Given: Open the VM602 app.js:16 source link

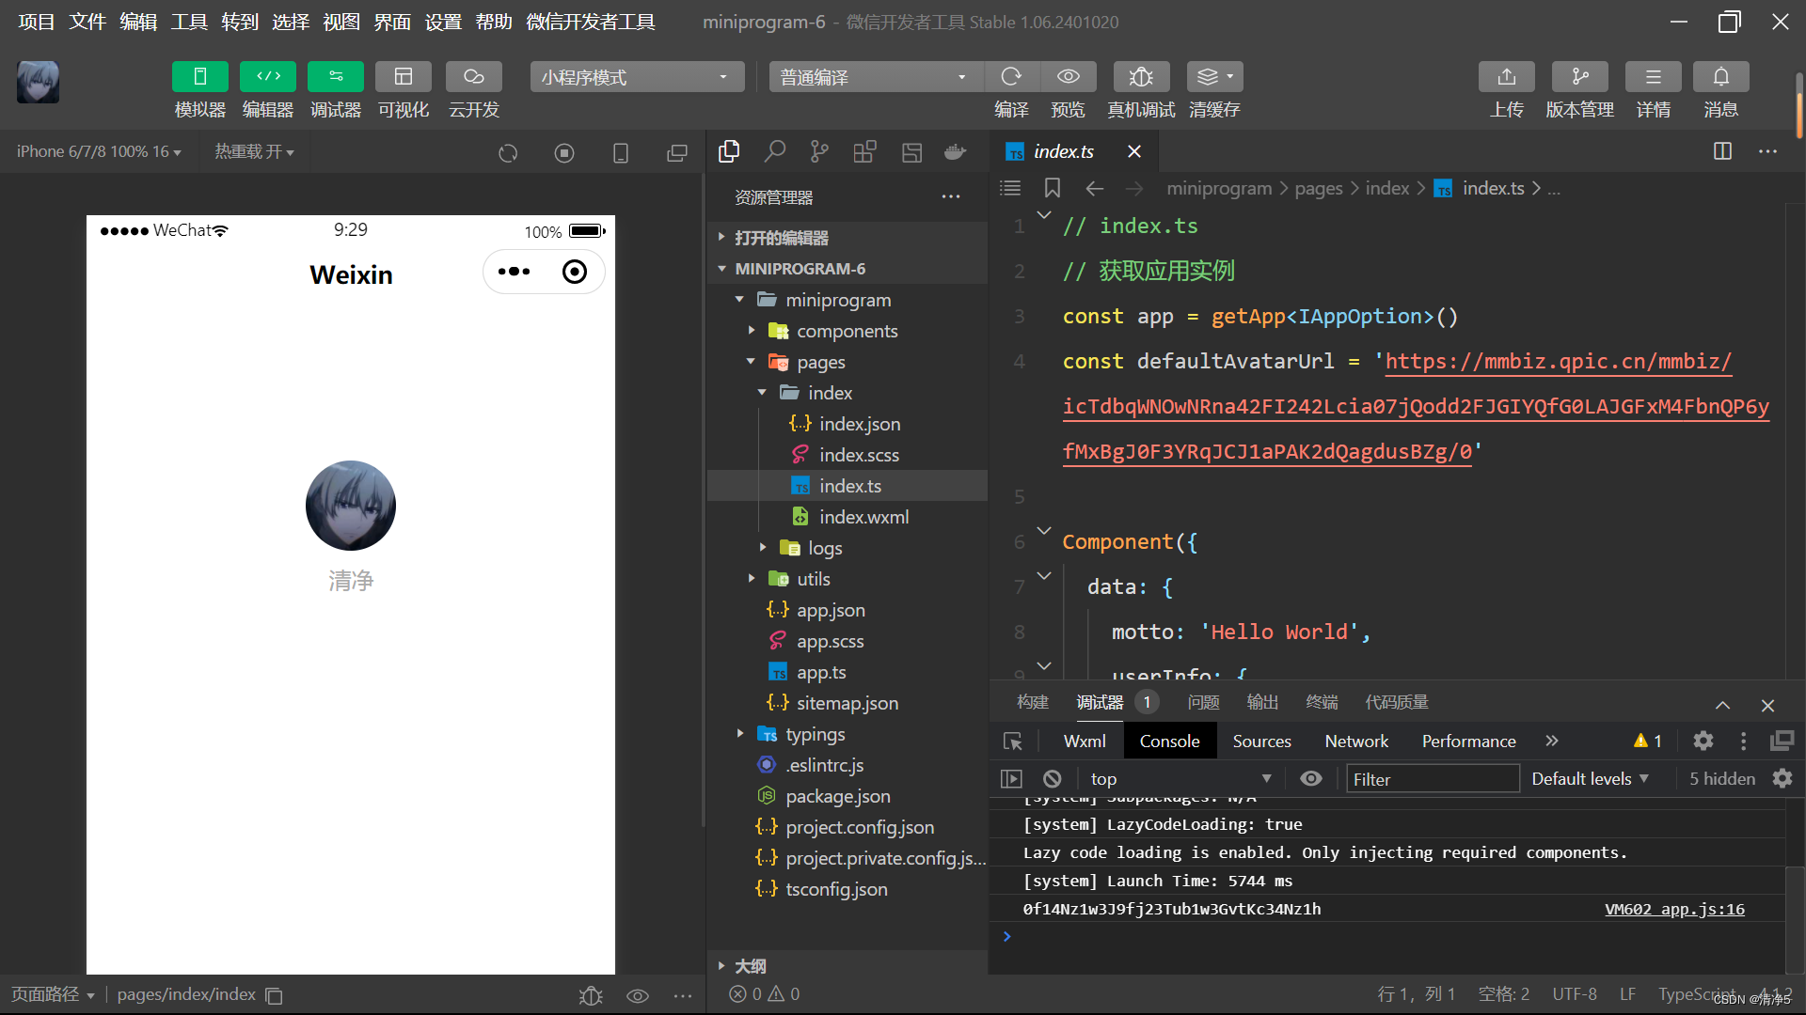Looking at the screenshot, I should point(1674,909).
